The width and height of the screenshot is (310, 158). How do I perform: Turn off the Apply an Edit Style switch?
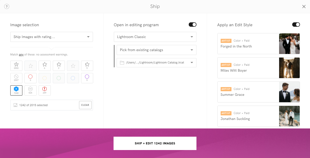(x=296, y=25)
